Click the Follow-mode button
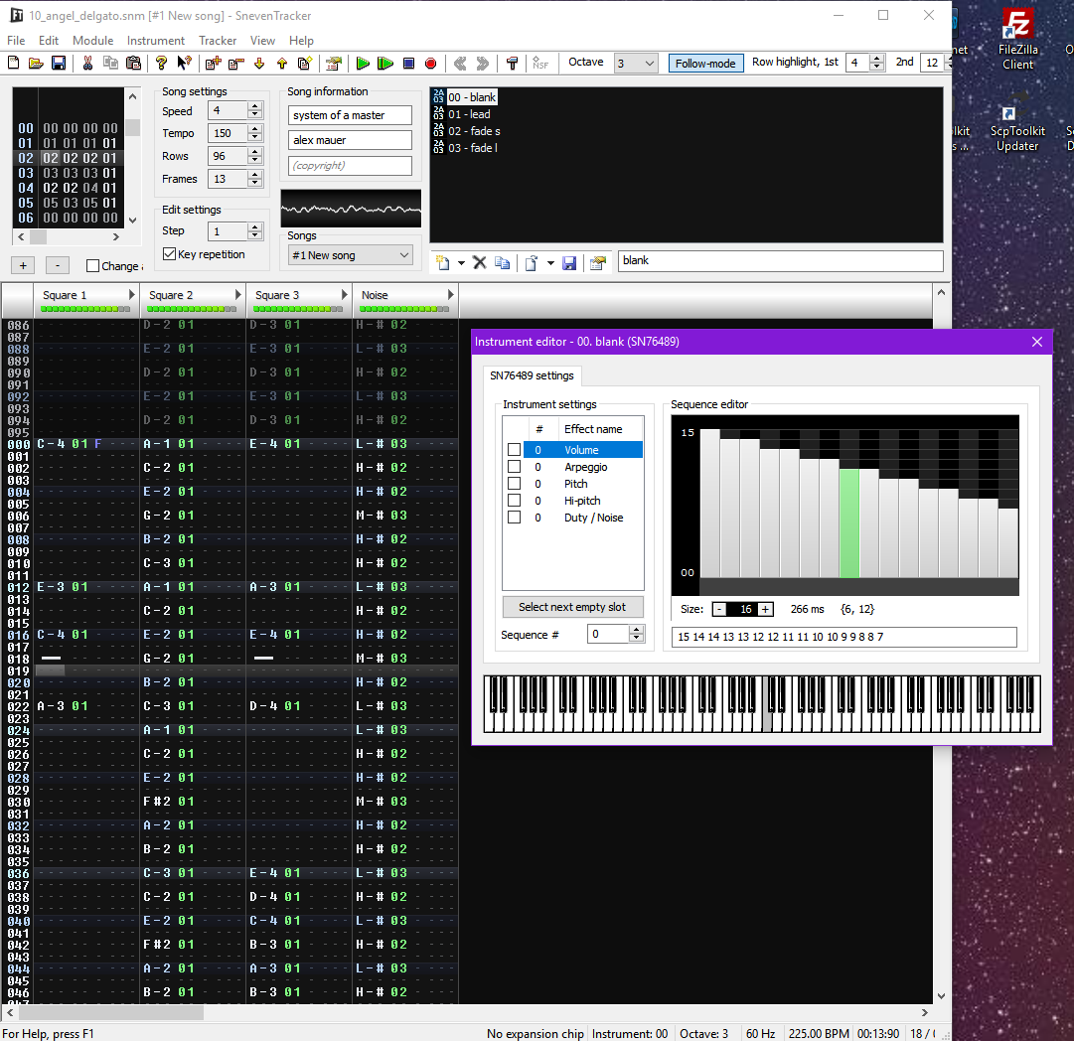This screenshot has width=1074, height=1041. (x=705, y=64)
